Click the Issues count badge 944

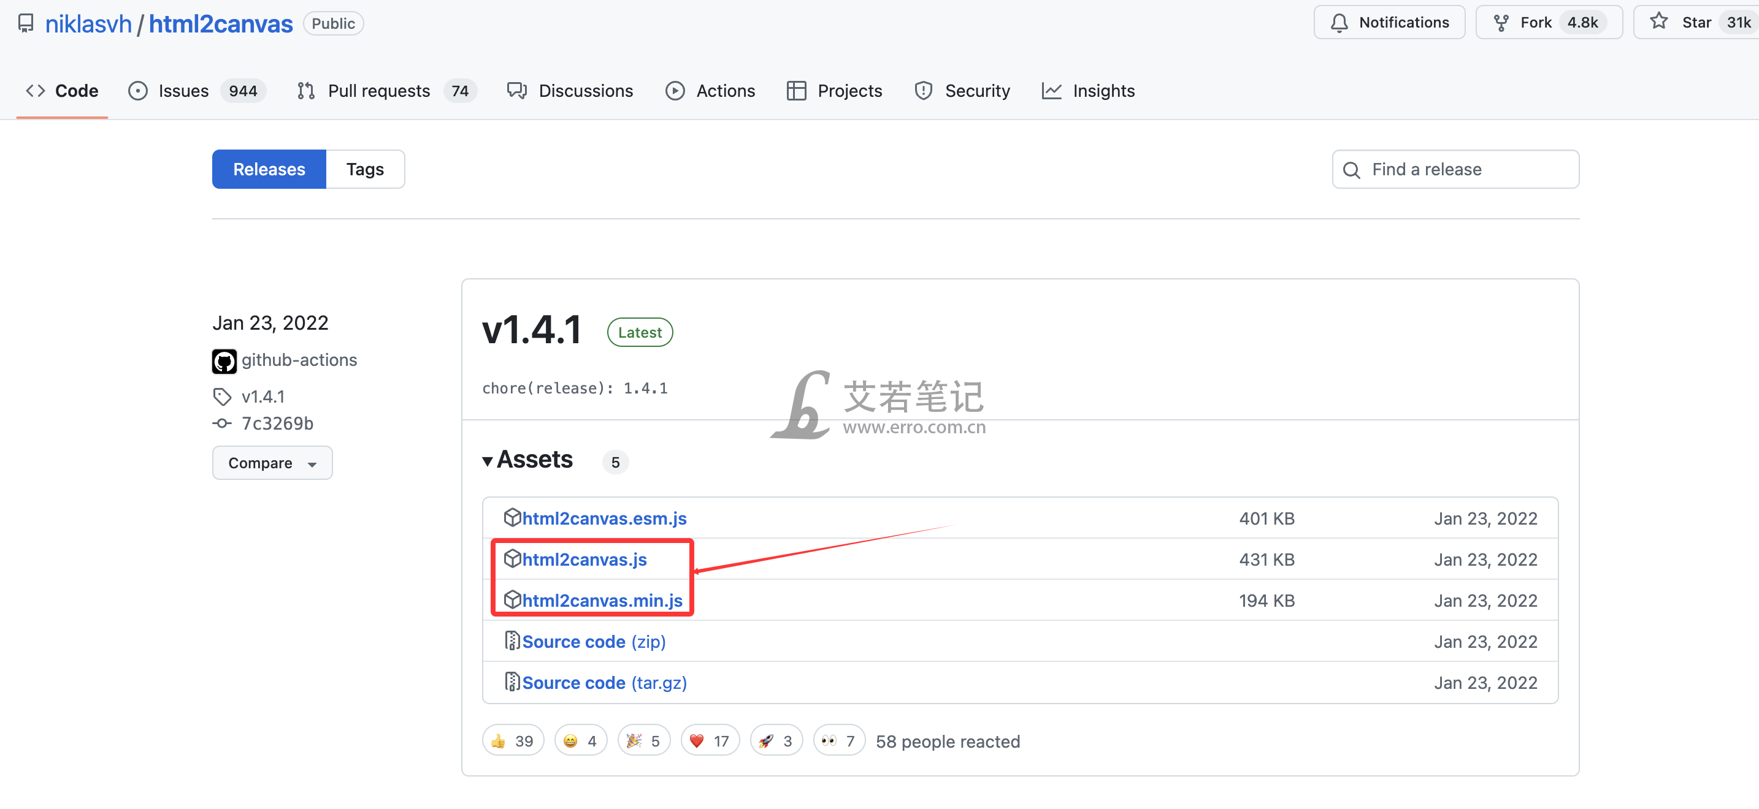(x=243, y=91)
